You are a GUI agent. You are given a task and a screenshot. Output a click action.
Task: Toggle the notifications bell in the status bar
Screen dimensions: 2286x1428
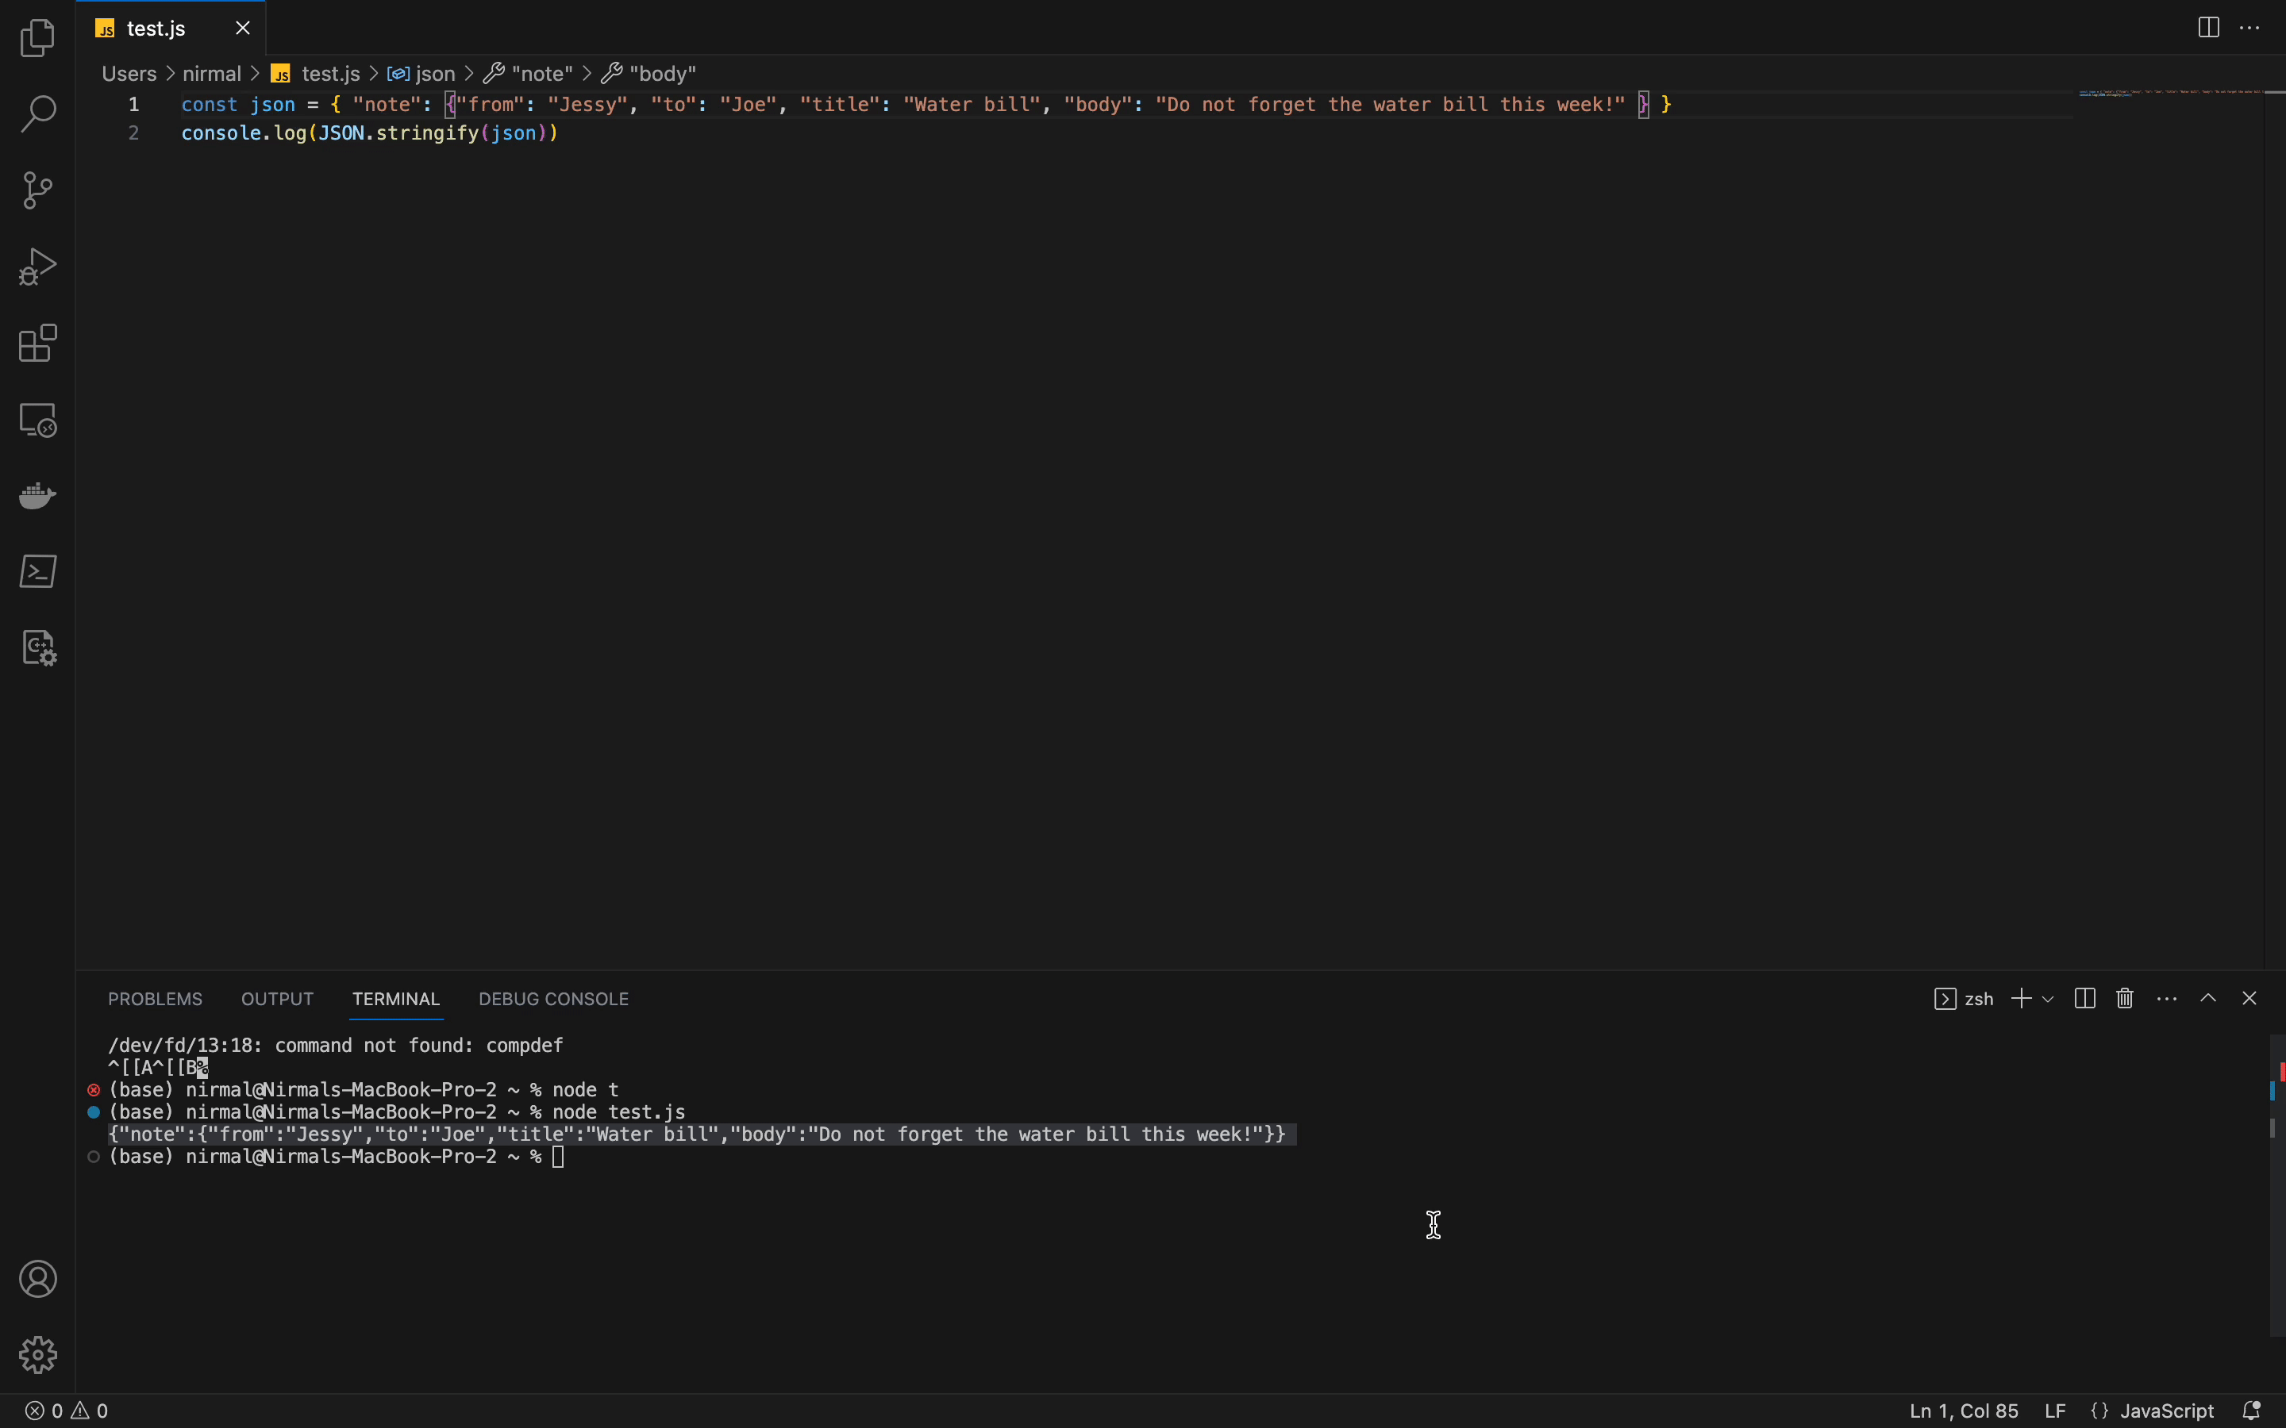2252,1411
